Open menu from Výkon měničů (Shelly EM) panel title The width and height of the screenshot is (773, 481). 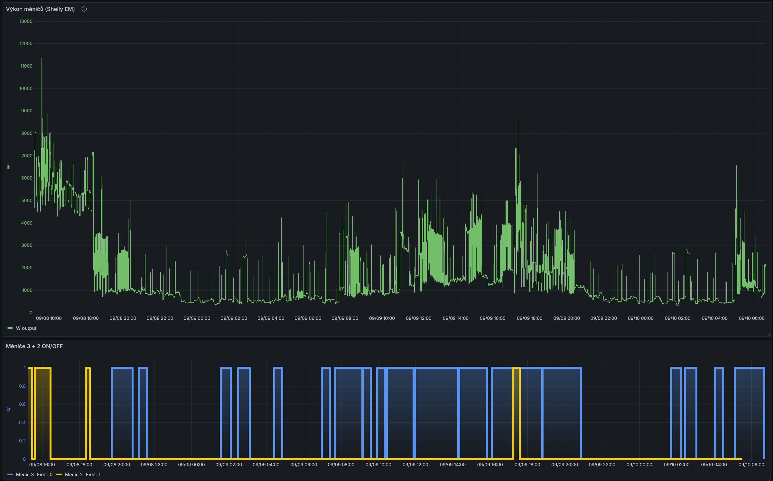40,9
